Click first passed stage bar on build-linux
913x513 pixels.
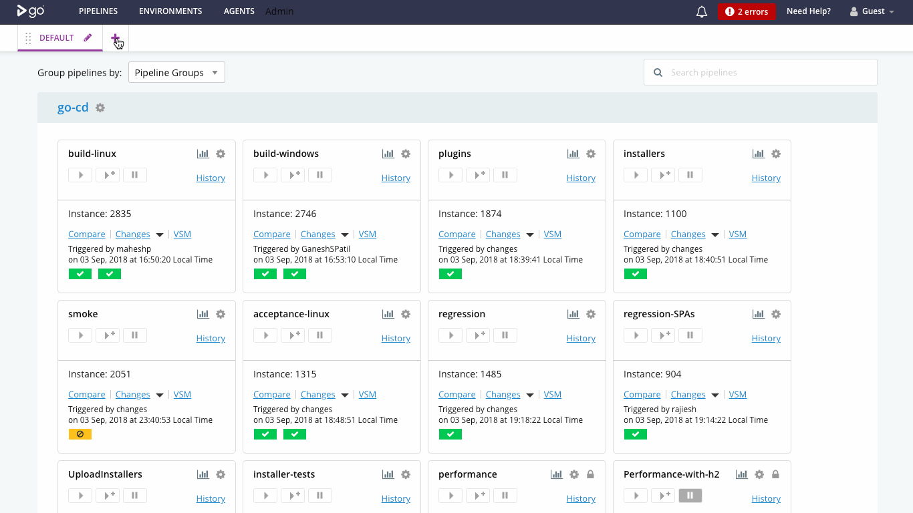(80, 274)
